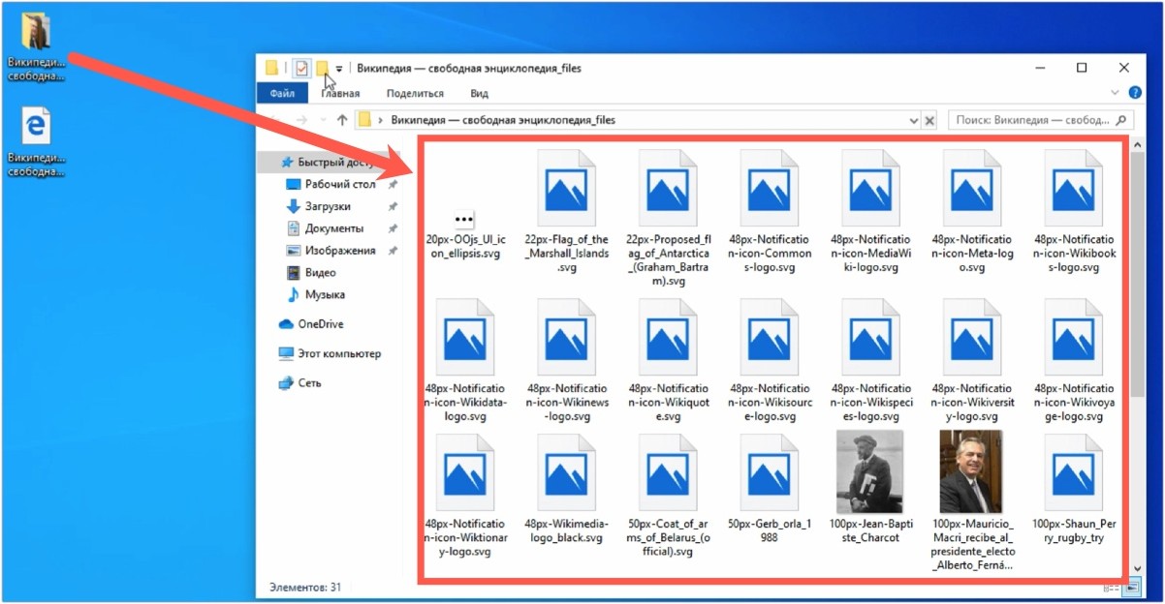
Task: Select Быстрый доступ in navigation pane
Action: [330, 163]
